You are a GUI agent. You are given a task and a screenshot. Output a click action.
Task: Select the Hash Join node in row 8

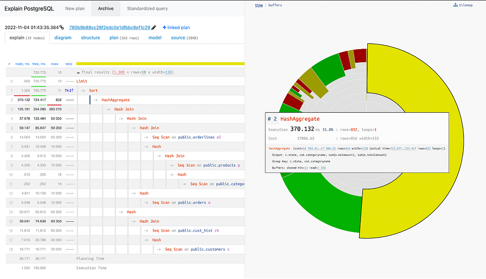174,156
